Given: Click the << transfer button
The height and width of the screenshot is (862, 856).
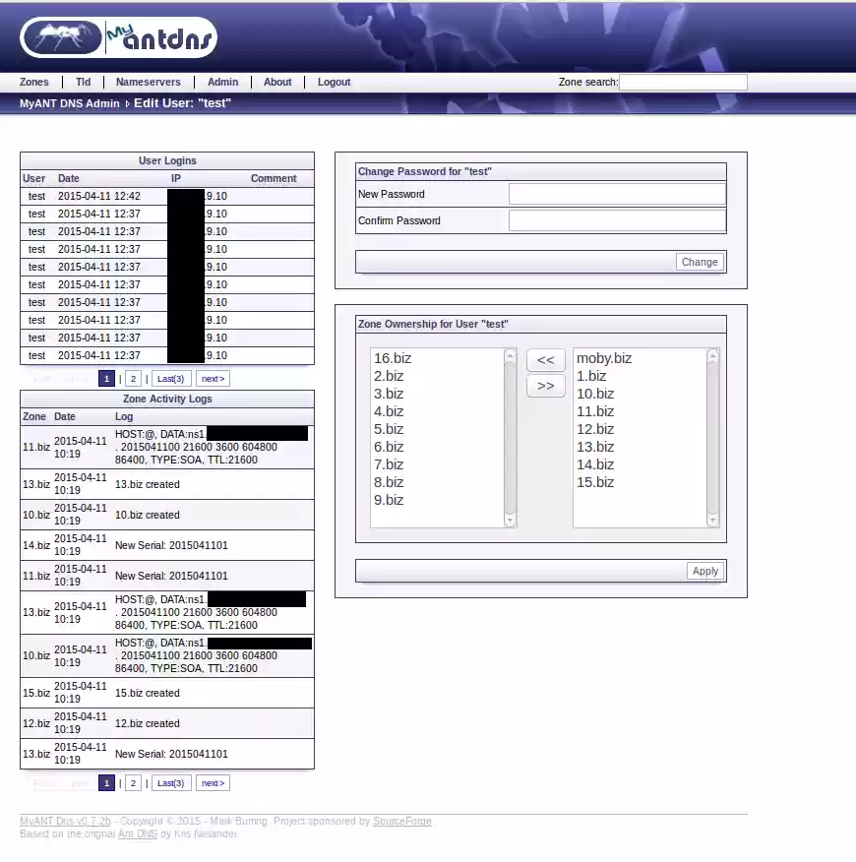Looking at the screenshot, I should tap(545, 360).
